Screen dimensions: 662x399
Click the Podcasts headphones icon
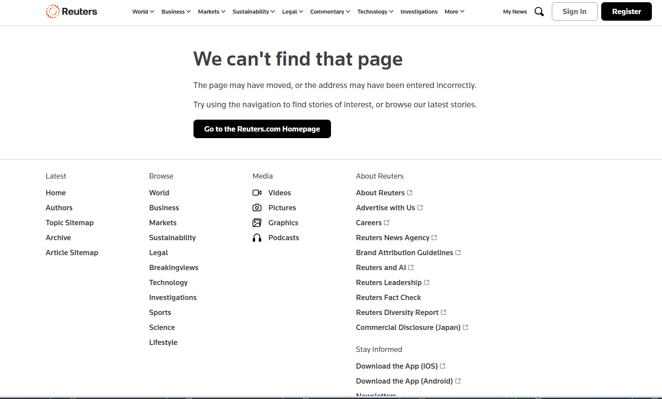point(257,238)
